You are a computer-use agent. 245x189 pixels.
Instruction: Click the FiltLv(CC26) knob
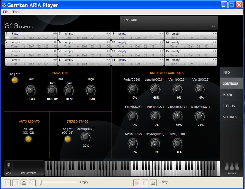[x=133, y=116]
